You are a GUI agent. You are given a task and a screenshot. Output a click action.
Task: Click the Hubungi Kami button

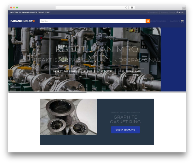[132, 71]
